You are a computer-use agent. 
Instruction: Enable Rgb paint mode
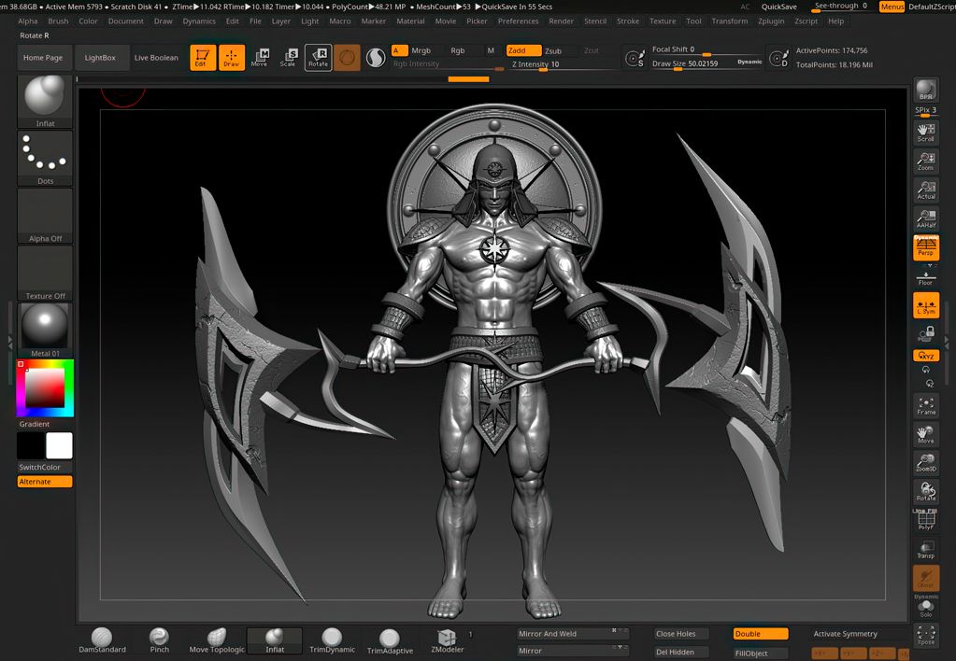pyautogui.click(x=457, y=50)
